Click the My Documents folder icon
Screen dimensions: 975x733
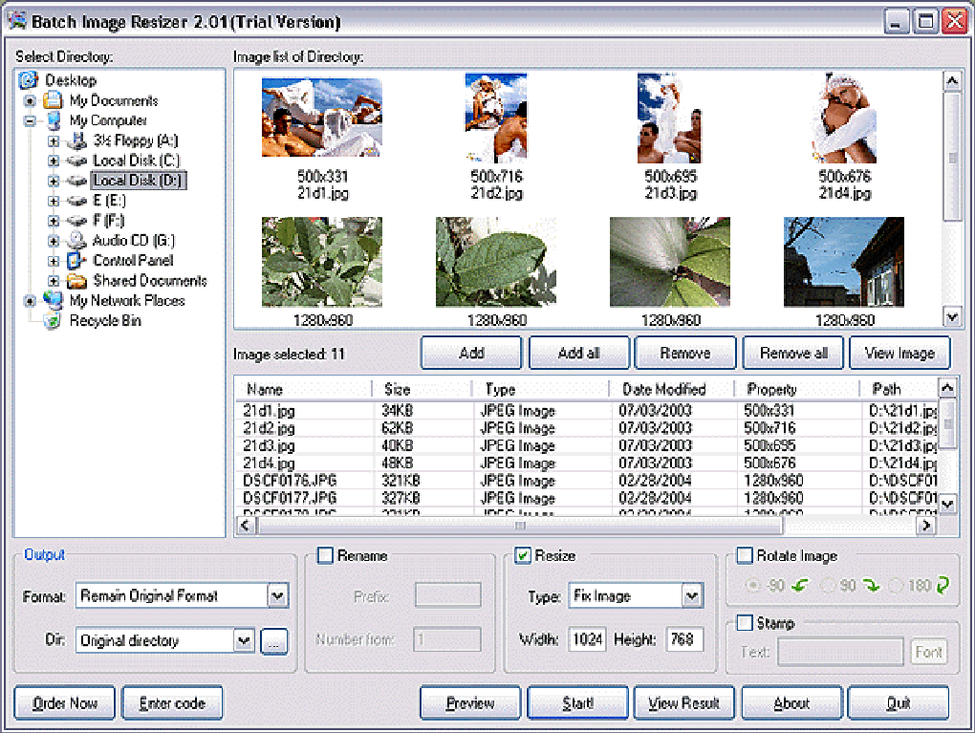[x=54, y=100]
